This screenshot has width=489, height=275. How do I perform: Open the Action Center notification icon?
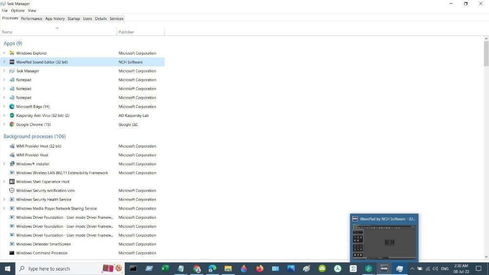479,269
